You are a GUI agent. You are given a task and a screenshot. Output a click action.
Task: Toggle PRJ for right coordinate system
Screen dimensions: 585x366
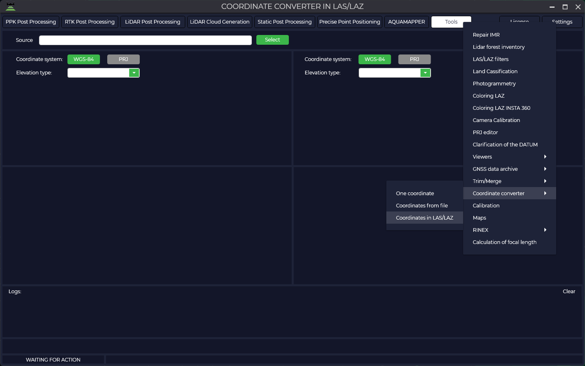pyautogui.click(x=414, y=59)
